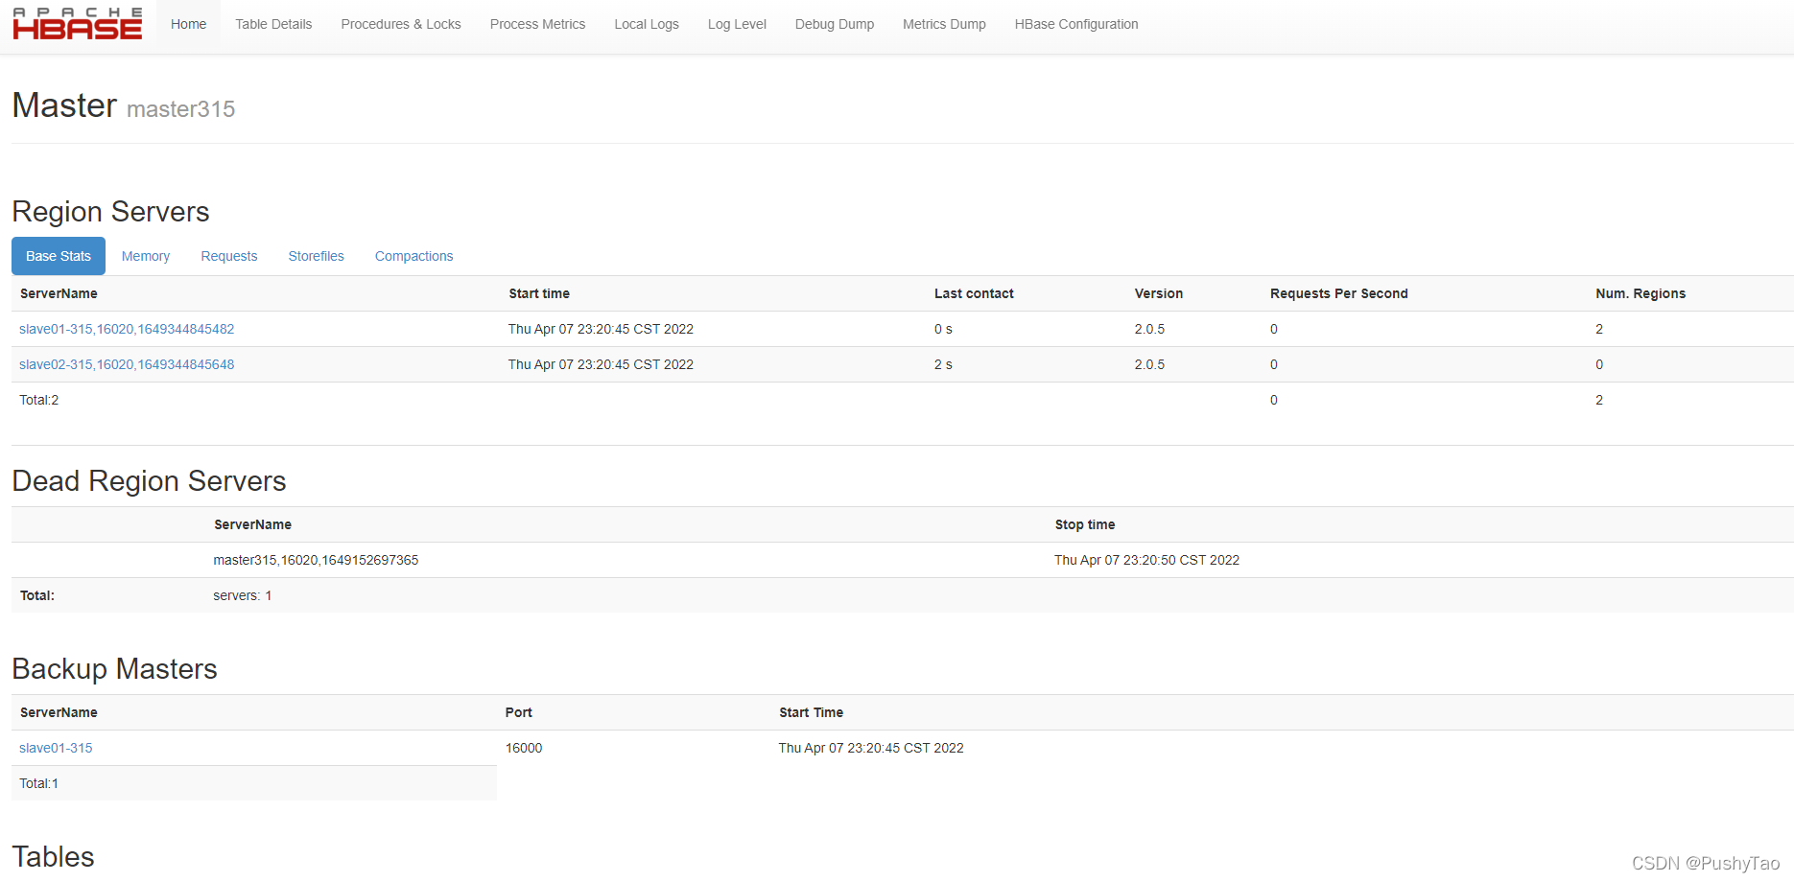Open slave01-315,16020 region server link
The image size is (1794, 882).
127,329
